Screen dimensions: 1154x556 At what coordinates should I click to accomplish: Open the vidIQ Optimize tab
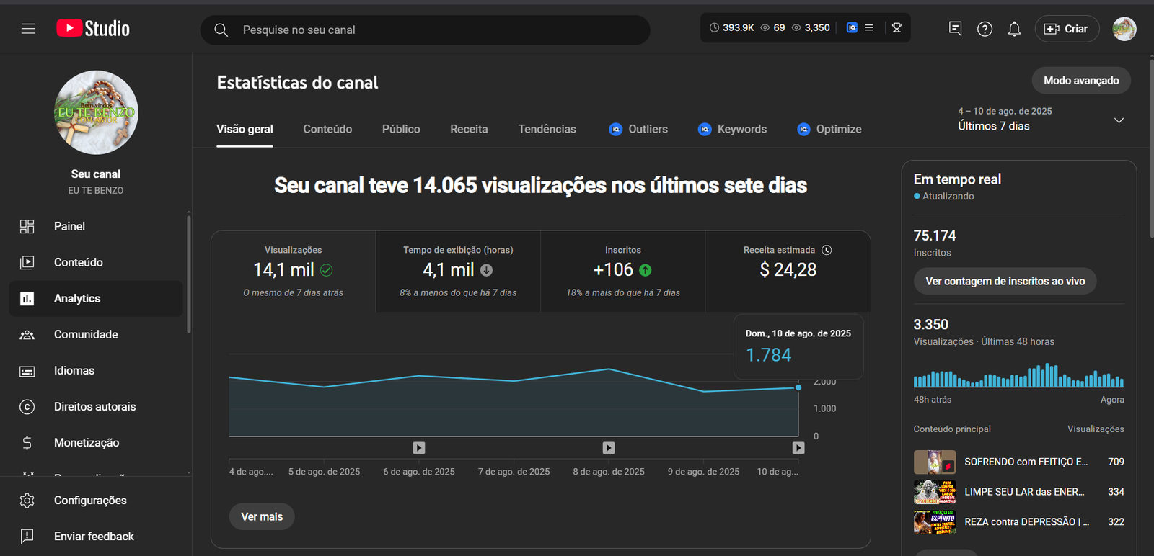point(829,129)
